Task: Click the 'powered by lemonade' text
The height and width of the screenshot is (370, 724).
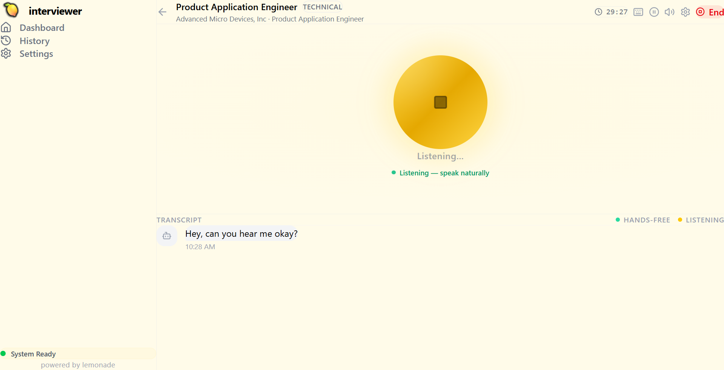Action: pyautogui.click(x=78, y=365)
